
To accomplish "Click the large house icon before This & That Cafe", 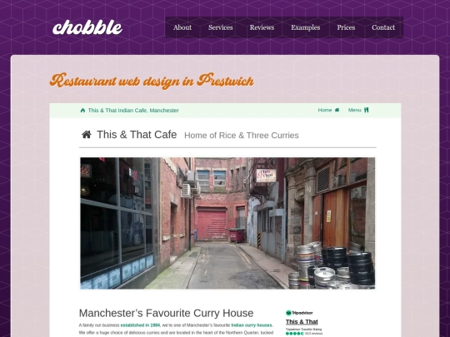I will point(87,135).
